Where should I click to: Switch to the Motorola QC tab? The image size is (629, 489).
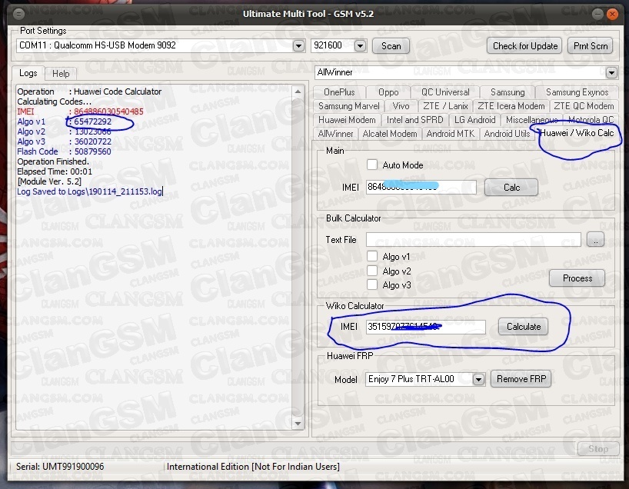click(x=591, y=120)
